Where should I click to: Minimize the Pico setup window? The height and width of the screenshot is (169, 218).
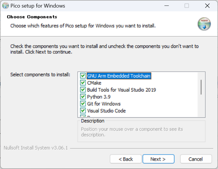(166, 6)
